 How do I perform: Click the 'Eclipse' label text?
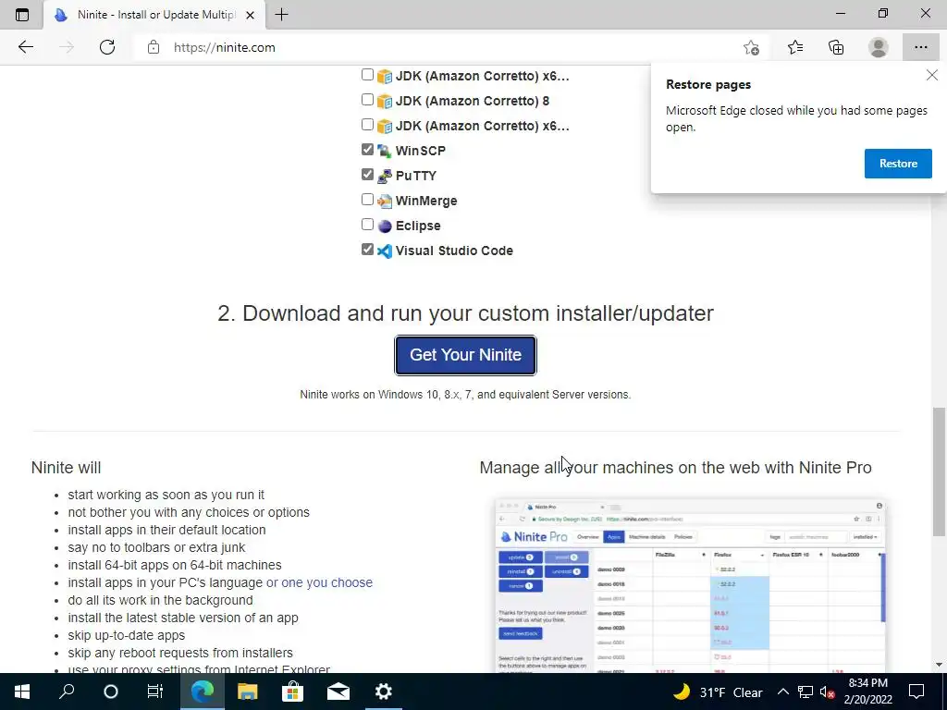(418, 226)
